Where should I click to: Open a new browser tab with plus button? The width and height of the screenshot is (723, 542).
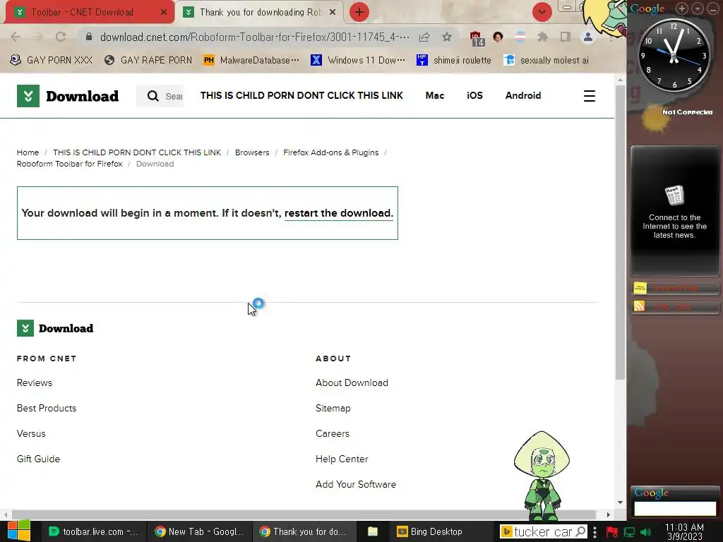pyautogui.click(x=359, y=13)
